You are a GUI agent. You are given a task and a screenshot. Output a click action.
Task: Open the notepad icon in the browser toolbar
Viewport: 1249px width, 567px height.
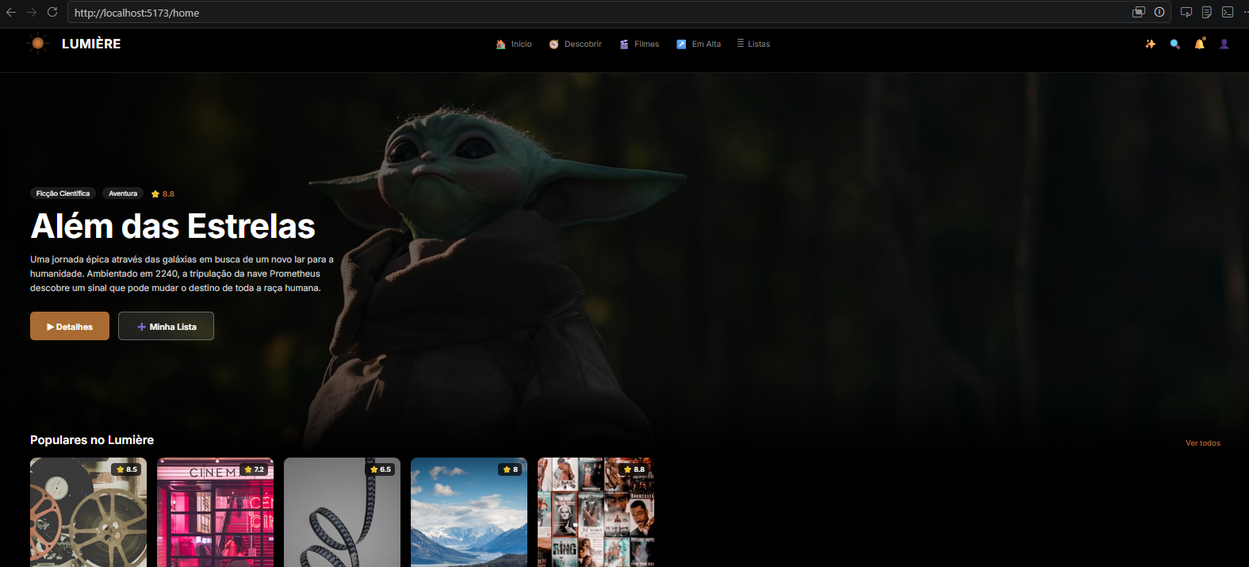click(1207, 12)
